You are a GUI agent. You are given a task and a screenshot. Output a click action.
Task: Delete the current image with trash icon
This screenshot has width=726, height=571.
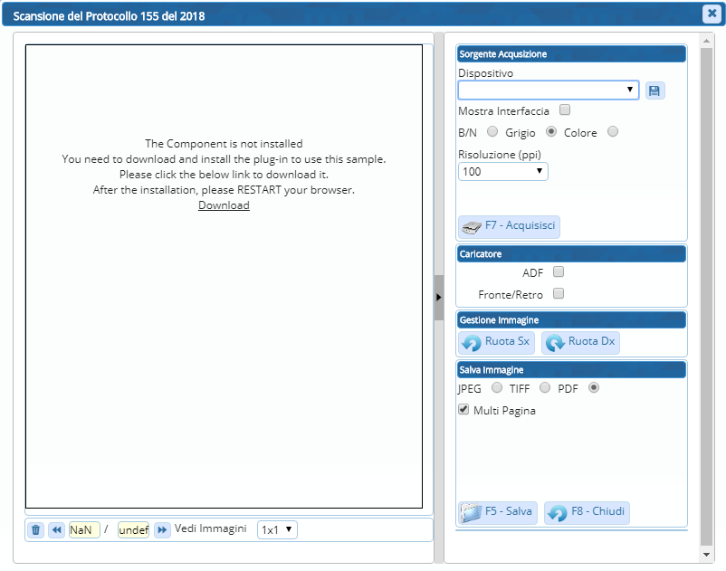tap(36, 530)
